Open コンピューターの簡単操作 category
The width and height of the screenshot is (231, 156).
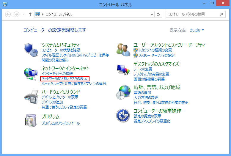click(158, 111)
